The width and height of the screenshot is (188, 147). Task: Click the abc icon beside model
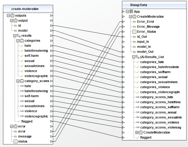tap(16, 31)
